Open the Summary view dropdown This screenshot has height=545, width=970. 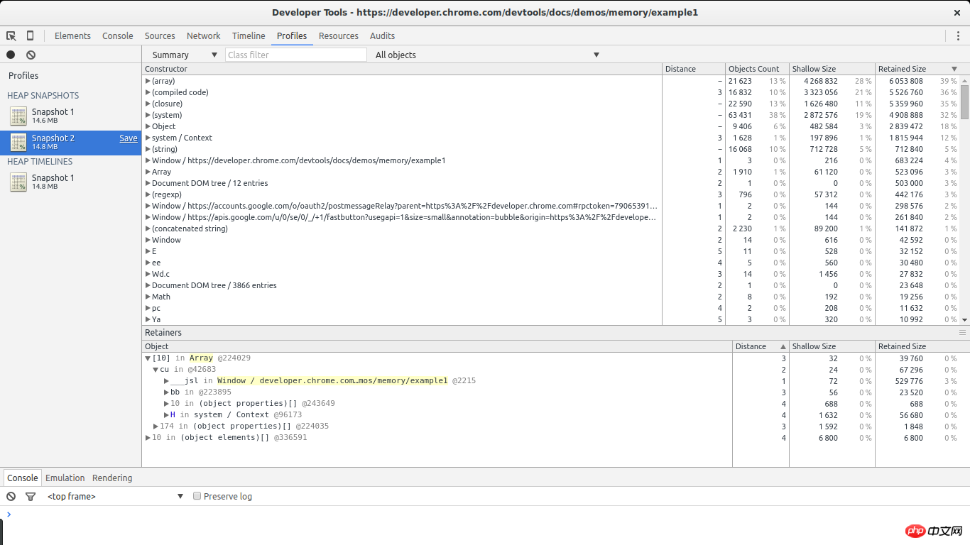(185, 55)
